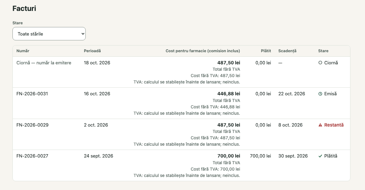
Task: Click 'Cost fără TVA: 446,88 lei' line
Action: (215, 107)
